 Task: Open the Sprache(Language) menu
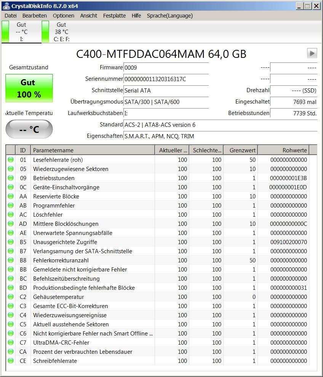(170, 16)
